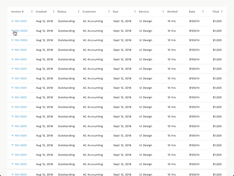This screenshot has height=176, width=234.
Task: Click the Customer column header label
Action: pyautogui.click(x=89, y=12)
